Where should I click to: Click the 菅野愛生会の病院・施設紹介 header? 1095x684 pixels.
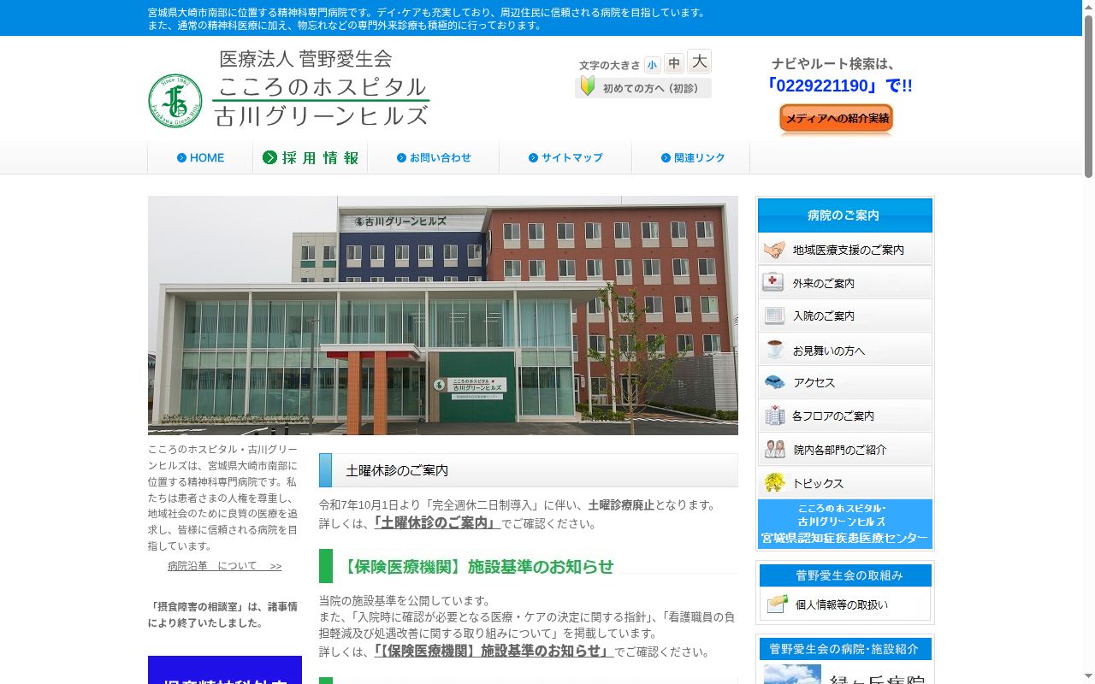coord(845,649)
